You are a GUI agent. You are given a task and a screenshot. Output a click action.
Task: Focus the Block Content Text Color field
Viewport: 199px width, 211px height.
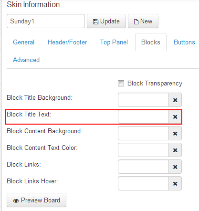(x=143, y=150)
